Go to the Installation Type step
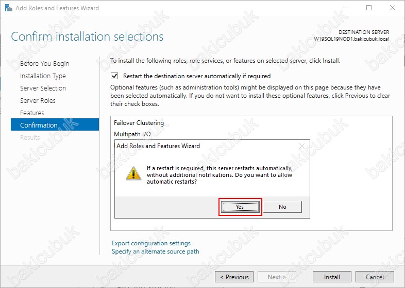 [43, 76]
